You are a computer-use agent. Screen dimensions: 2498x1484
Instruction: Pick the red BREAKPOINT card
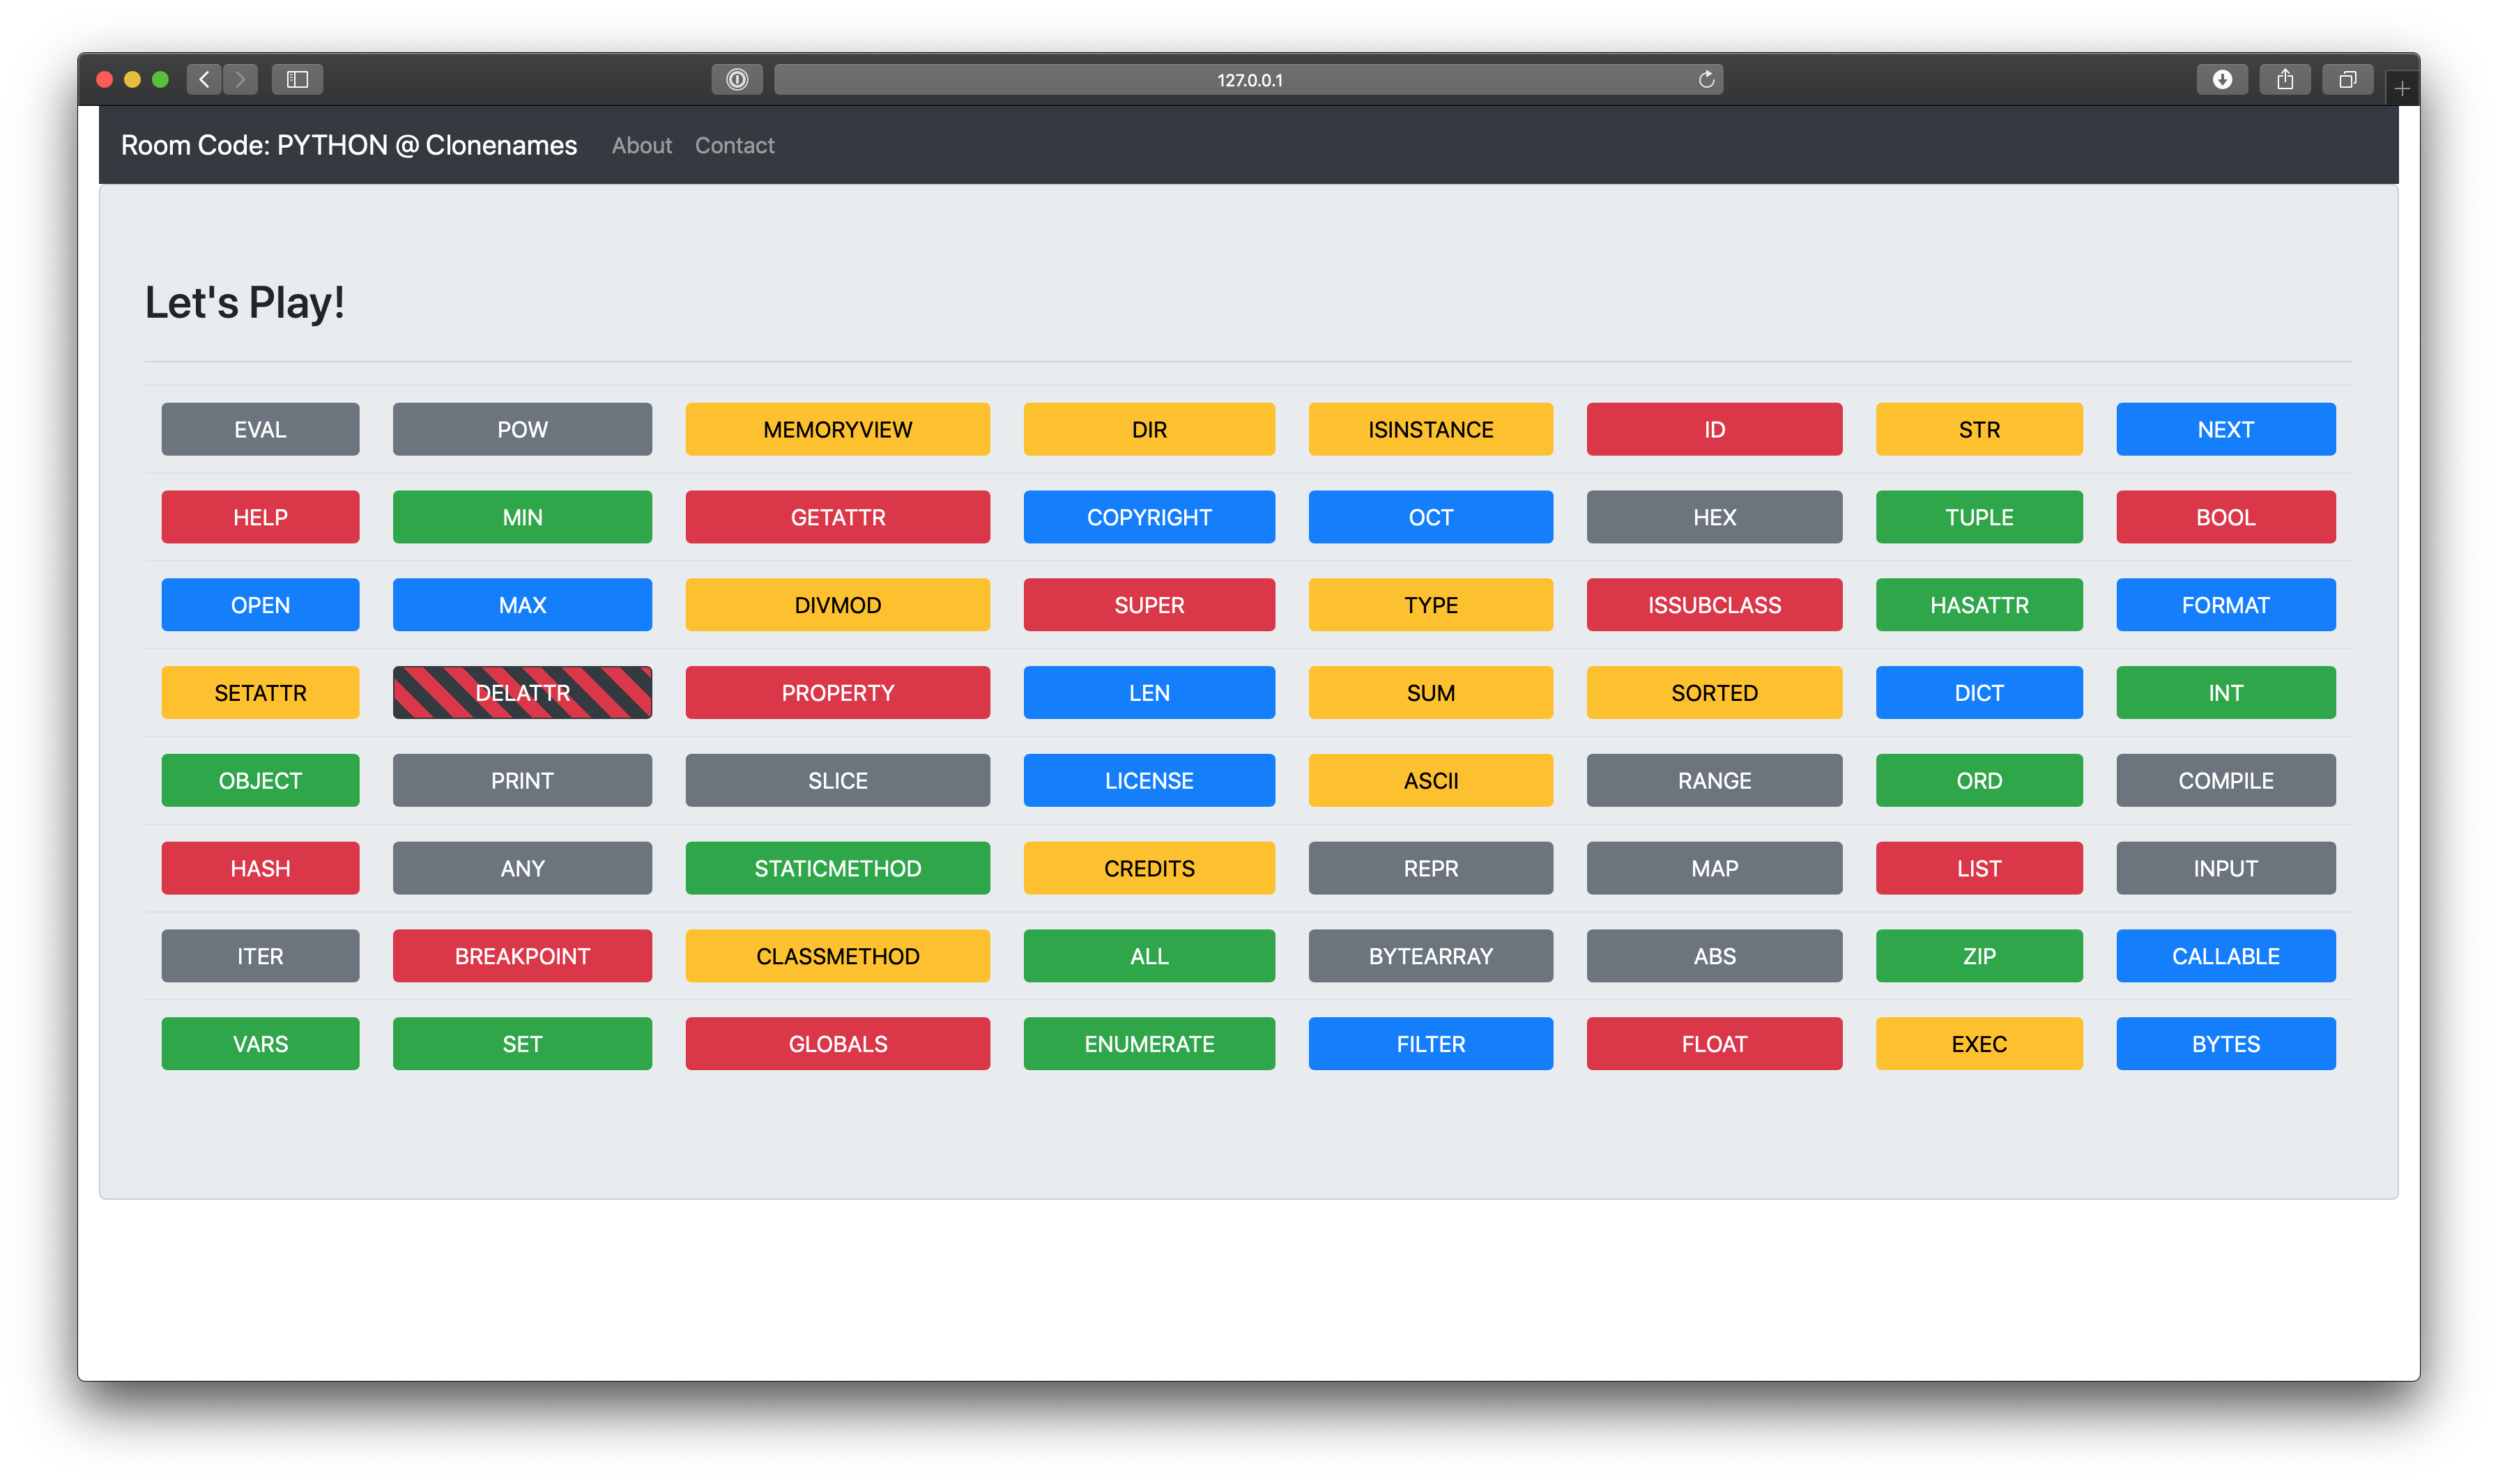point(522,956)
